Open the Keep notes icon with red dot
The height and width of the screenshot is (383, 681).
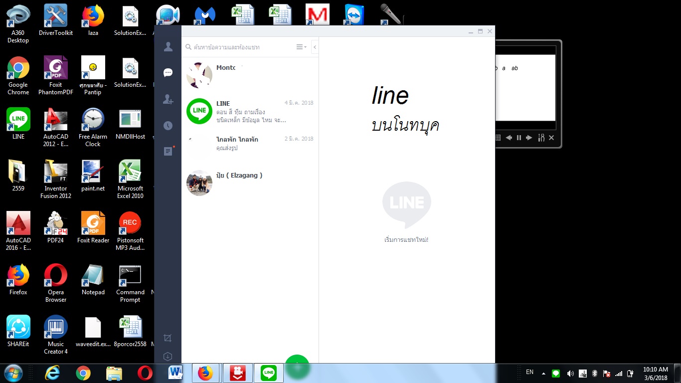(169, 151)
